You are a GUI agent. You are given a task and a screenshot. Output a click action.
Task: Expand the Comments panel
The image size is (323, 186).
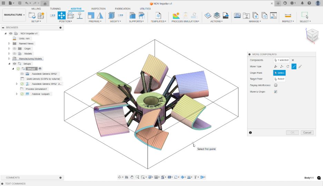(60, 178)
